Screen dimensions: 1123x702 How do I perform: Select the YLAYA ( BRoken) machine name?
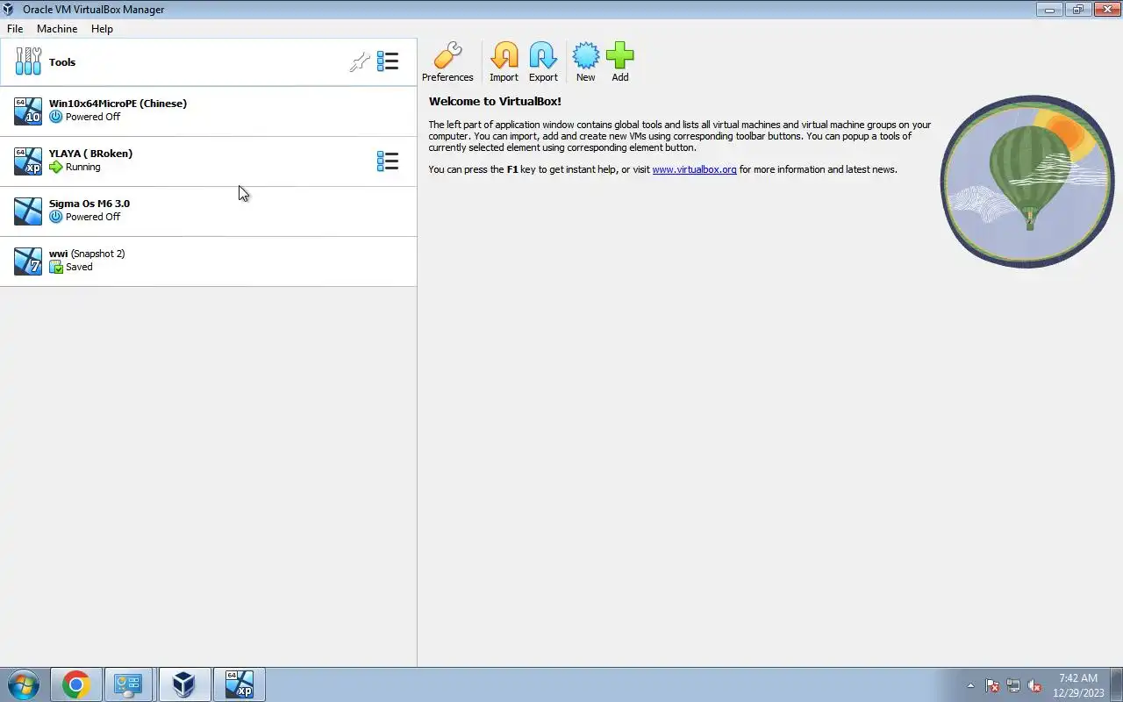(90, 154)
